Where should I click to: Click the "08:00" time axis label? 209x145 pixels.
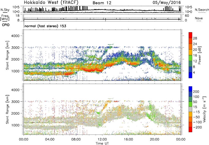click(x=76, y=140)
